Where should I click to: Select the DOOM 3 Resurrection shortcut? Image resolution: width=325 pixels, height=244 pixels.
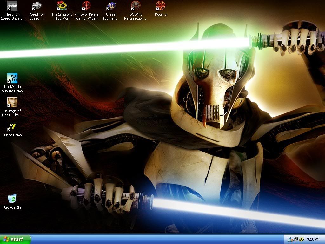(136, 6)
